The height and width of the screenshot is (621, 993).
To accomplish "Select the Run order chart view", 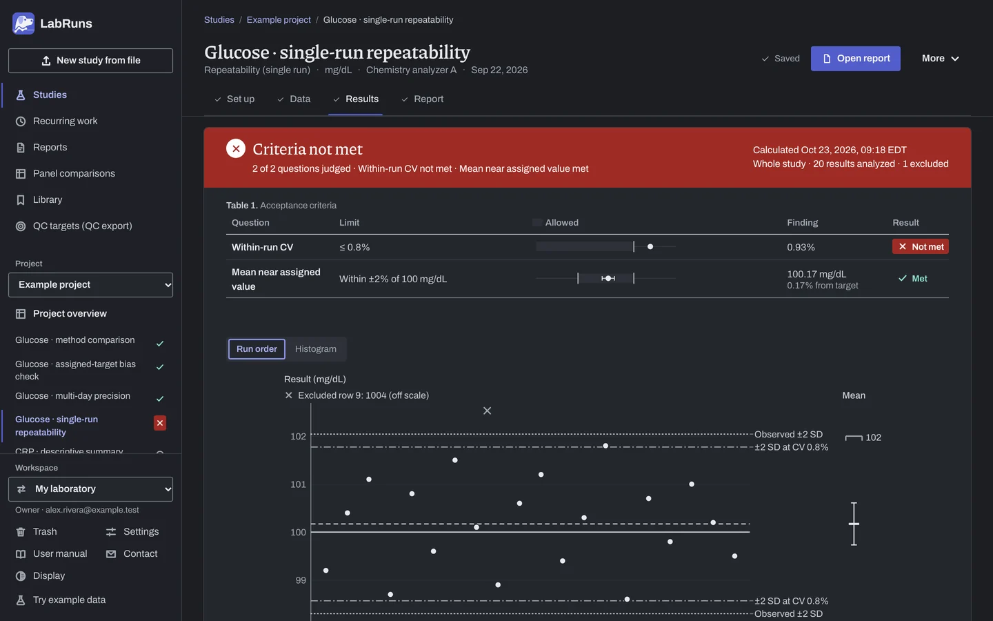I will (x=257, y=349).
